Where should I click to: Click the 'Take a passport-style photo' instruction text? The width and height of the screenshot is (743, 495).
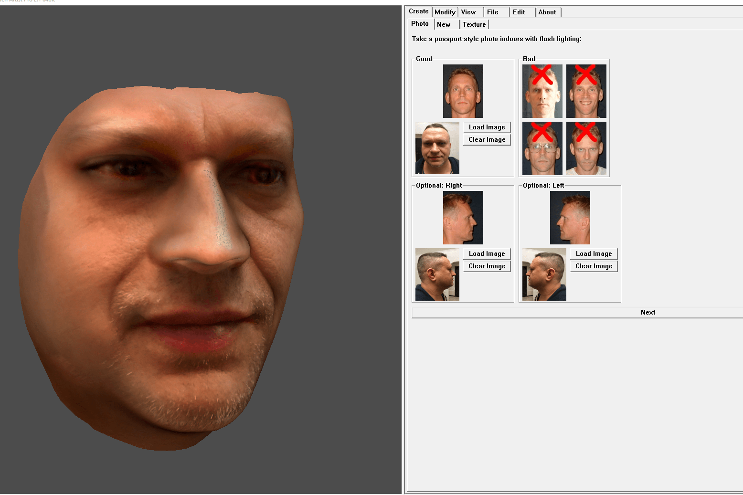(497, 39)
